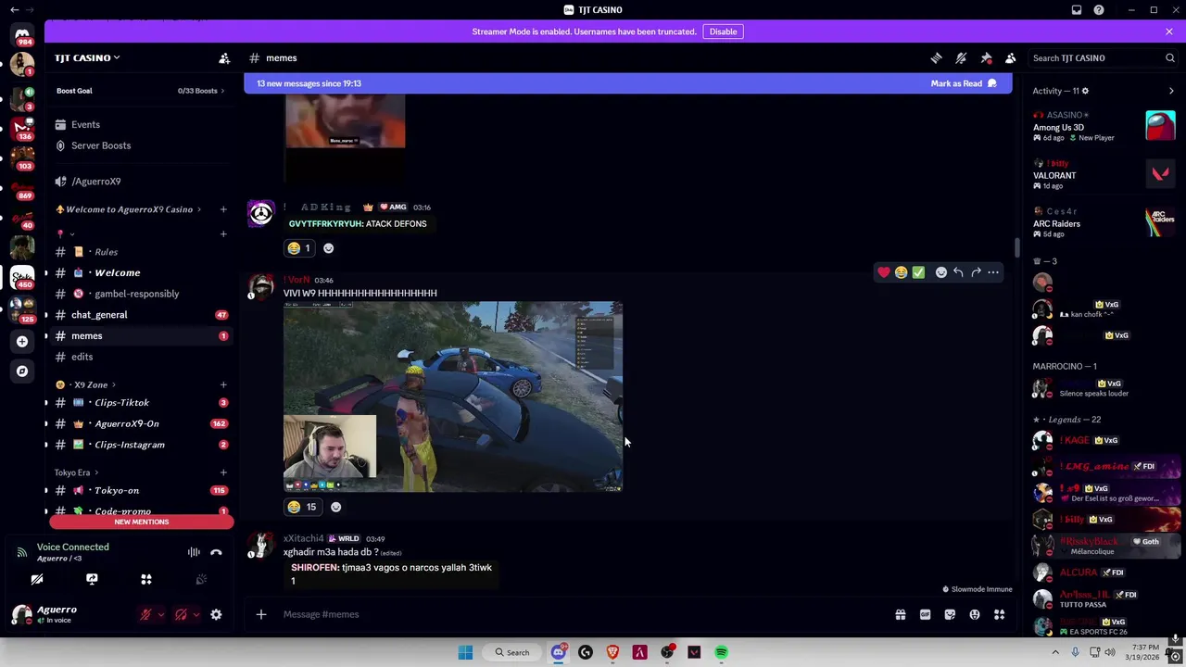The height and width of the screenshot is (667, 1186).
Task: Open the GTA clip video thumbnail
Action: pyautogui.click(x=453, y=396)
